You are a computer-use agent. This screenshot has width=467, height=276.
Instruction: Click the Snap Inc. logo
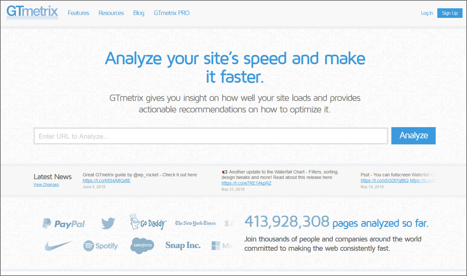(183, 245)
